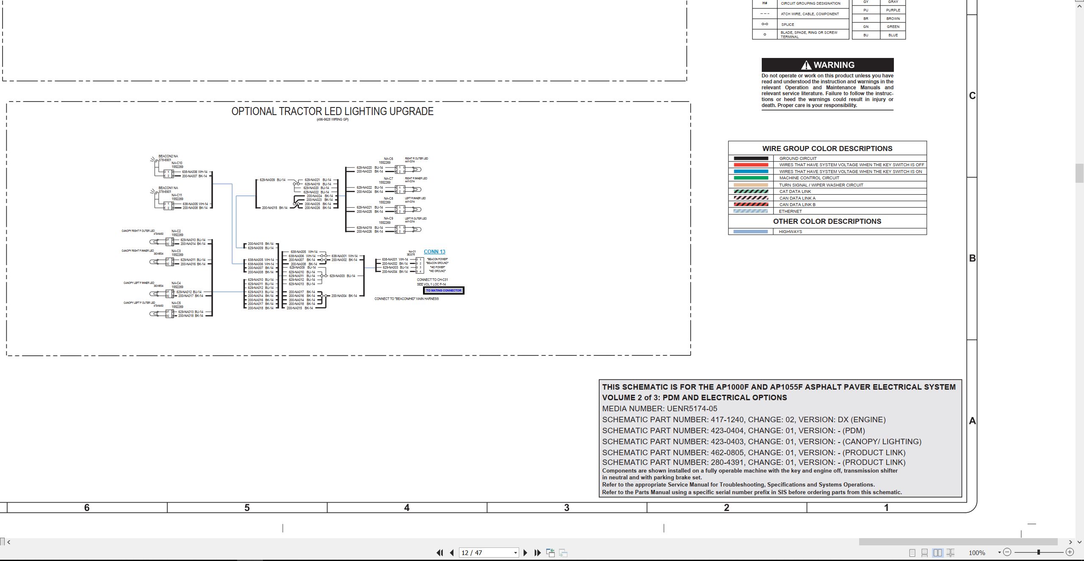Click 'LEFT R OUTER LED' label
Image resolution: width=1084 pixels, height=561 pixels.
point(416,219)
